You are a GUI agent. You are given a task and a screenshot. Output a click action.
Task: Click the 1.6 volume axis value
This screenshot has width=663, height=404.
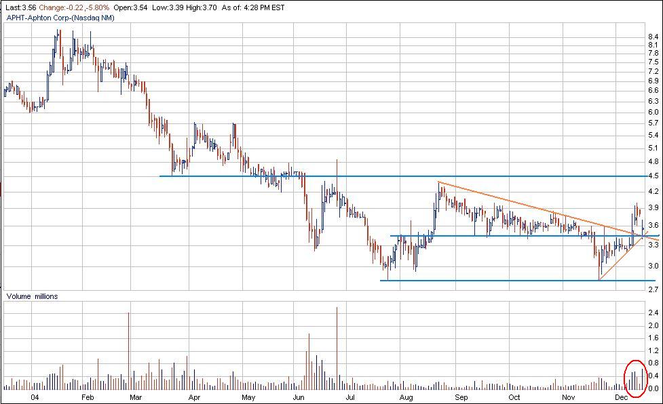[653, 338]
